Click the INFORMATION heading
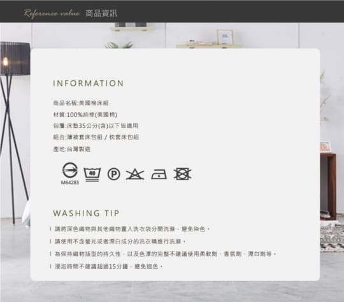 click(89, 83)
